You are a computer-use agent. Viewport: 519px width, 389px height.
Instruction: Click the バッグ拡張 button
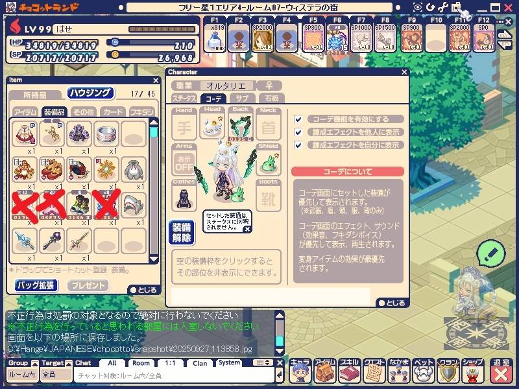(36, 285)
